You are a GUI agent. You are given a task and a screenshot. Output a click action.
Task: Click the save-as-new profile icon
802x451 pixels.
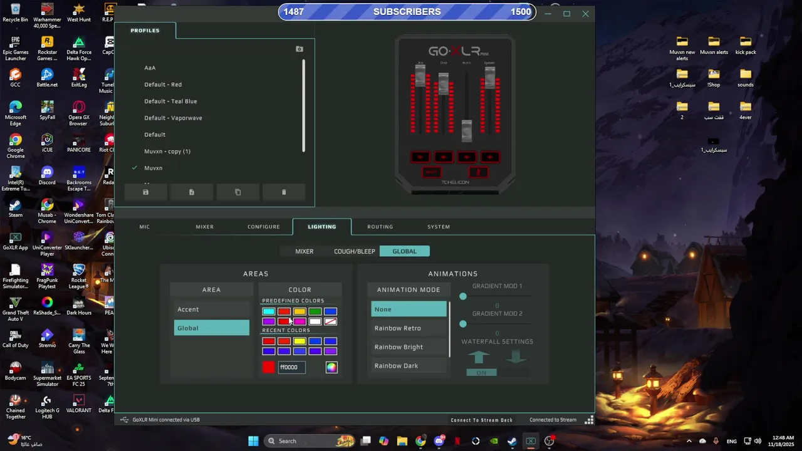point(192,192)
